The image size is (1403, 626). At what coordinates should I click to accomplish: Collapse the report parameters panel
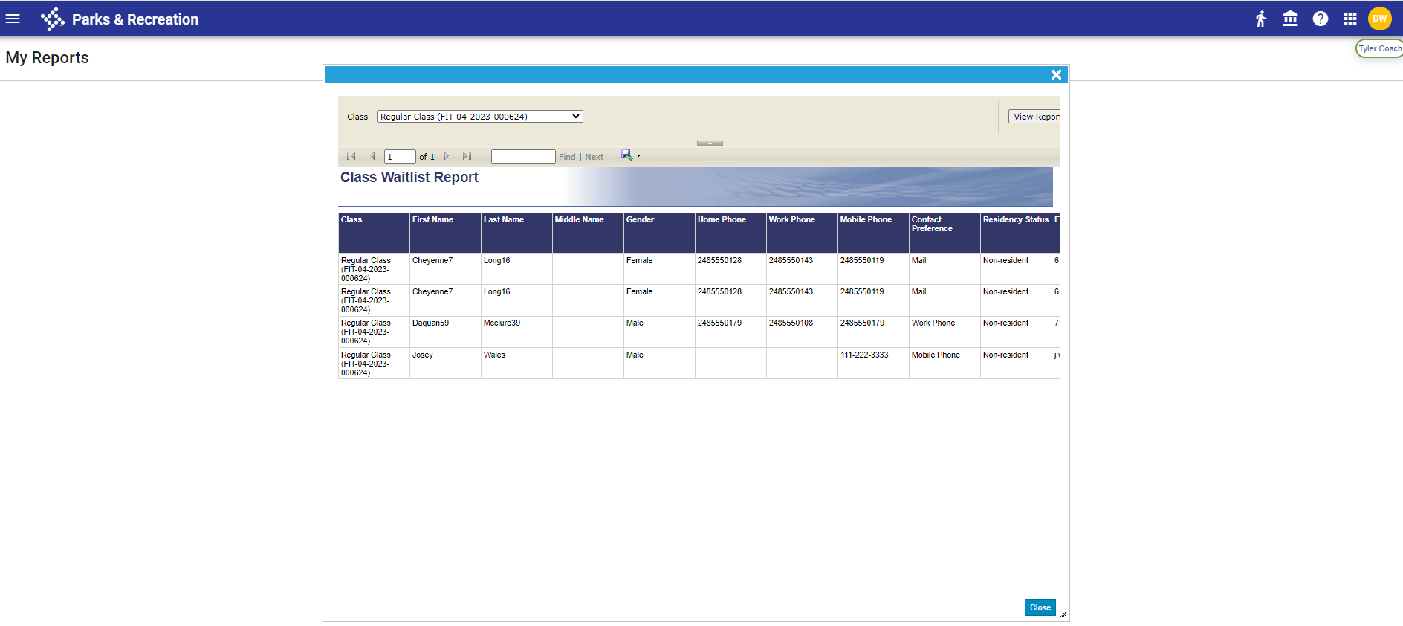coord(710,143)
